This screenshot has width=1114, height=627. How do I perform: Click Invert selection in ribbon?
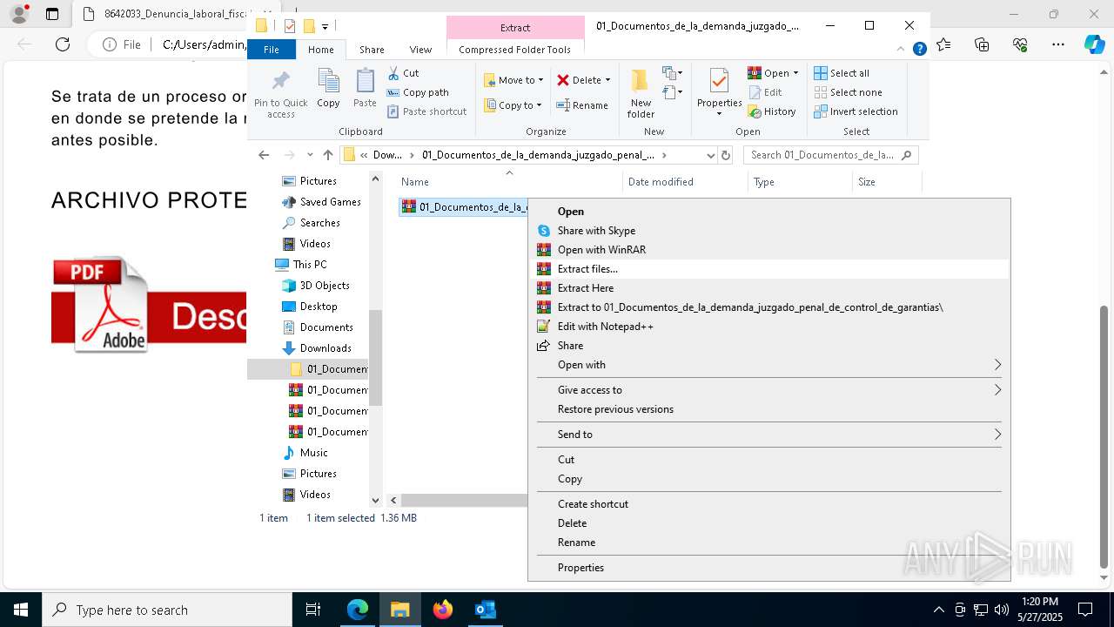(x=856, y=111)
